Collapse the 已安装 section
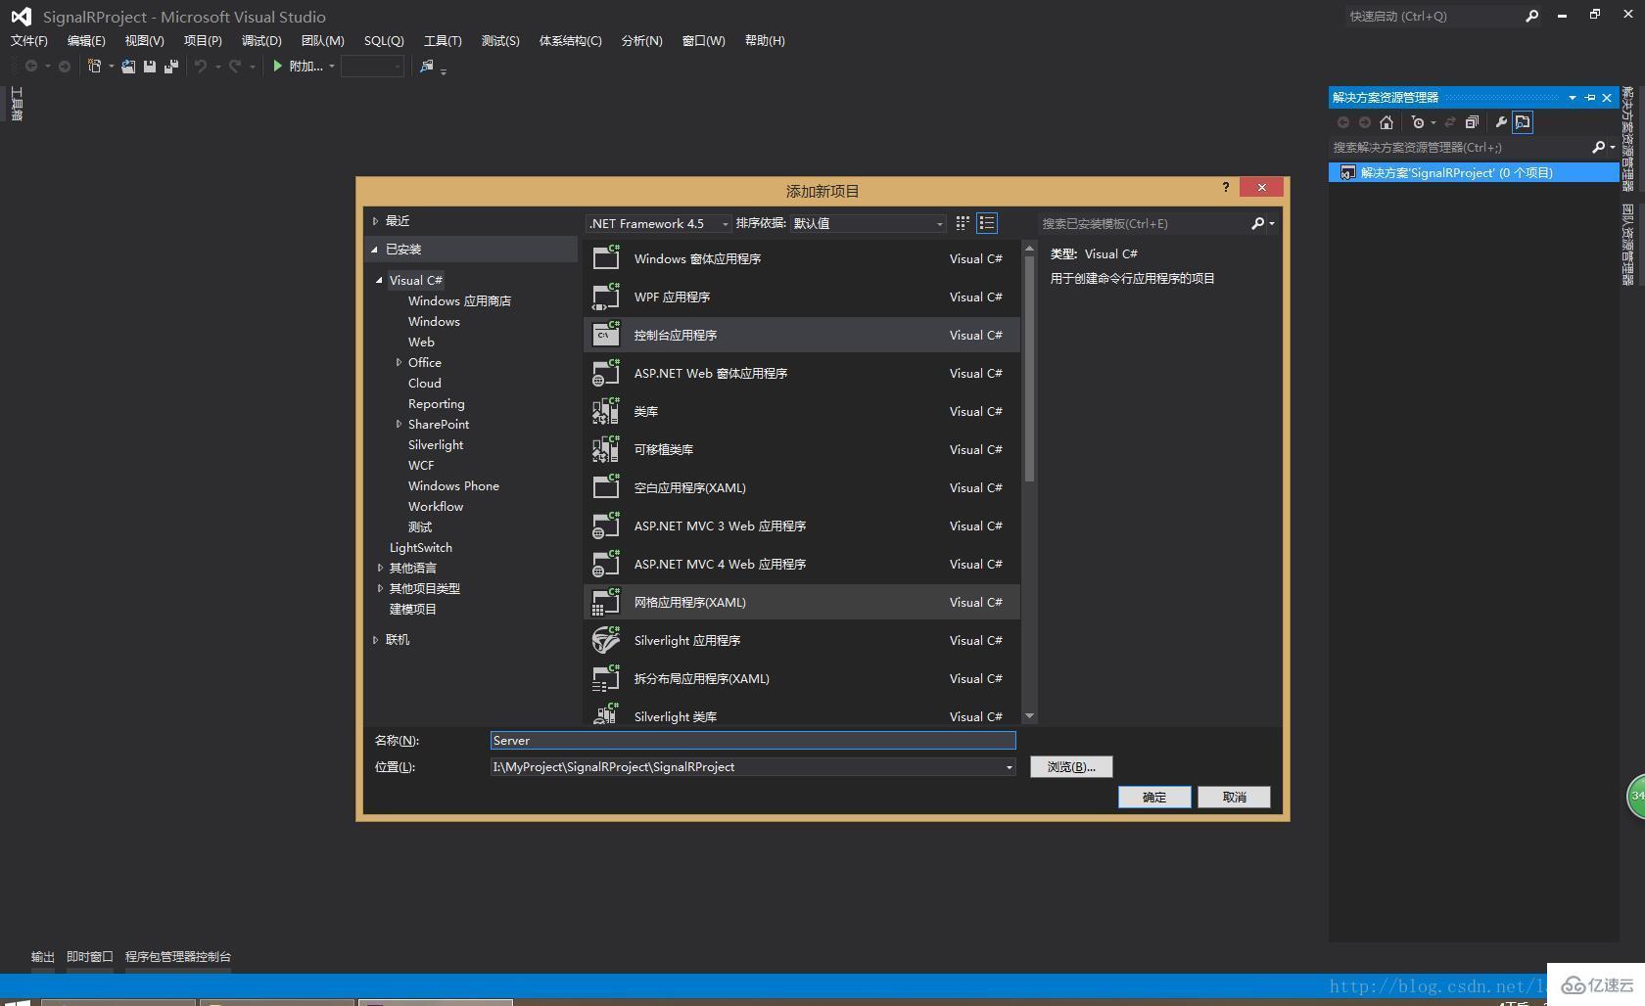 374,250
